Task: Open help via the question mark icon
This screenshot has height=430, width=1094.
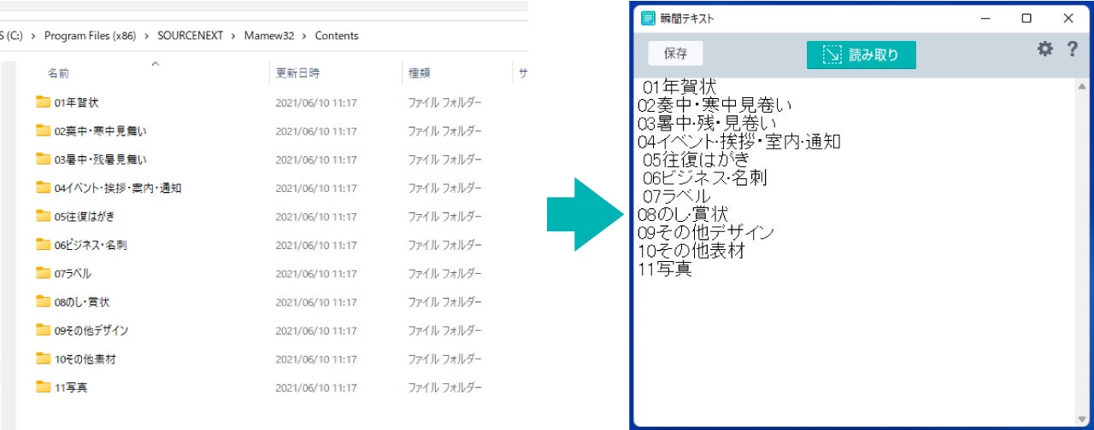Action: pos(1073,49)
